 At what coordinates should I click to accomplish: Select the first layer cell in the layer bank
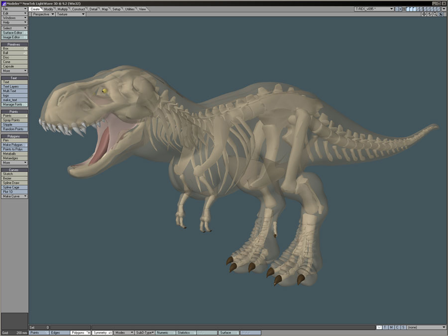pos(408,9)
